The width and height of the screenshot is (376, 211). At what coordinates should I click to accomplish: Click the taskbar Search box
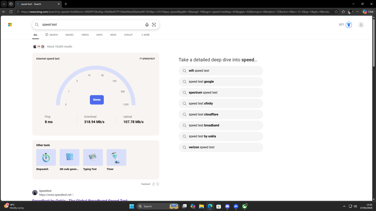pyautogui.click(x=158, y=206)
